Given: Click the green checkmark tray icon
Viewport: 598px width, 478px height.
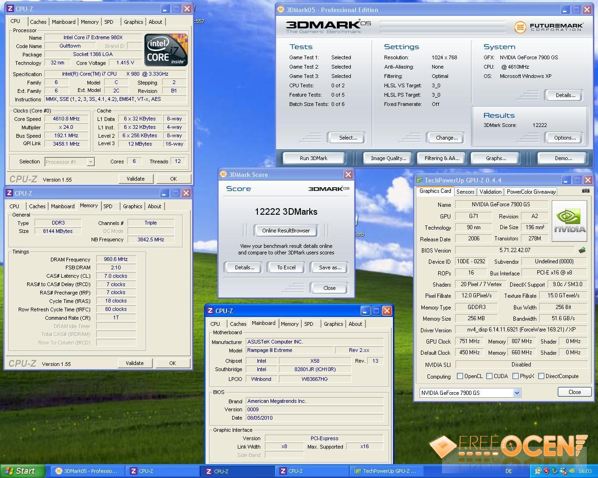Looking at the screenshot, I should pyautogui.click(x=538, y=471).
